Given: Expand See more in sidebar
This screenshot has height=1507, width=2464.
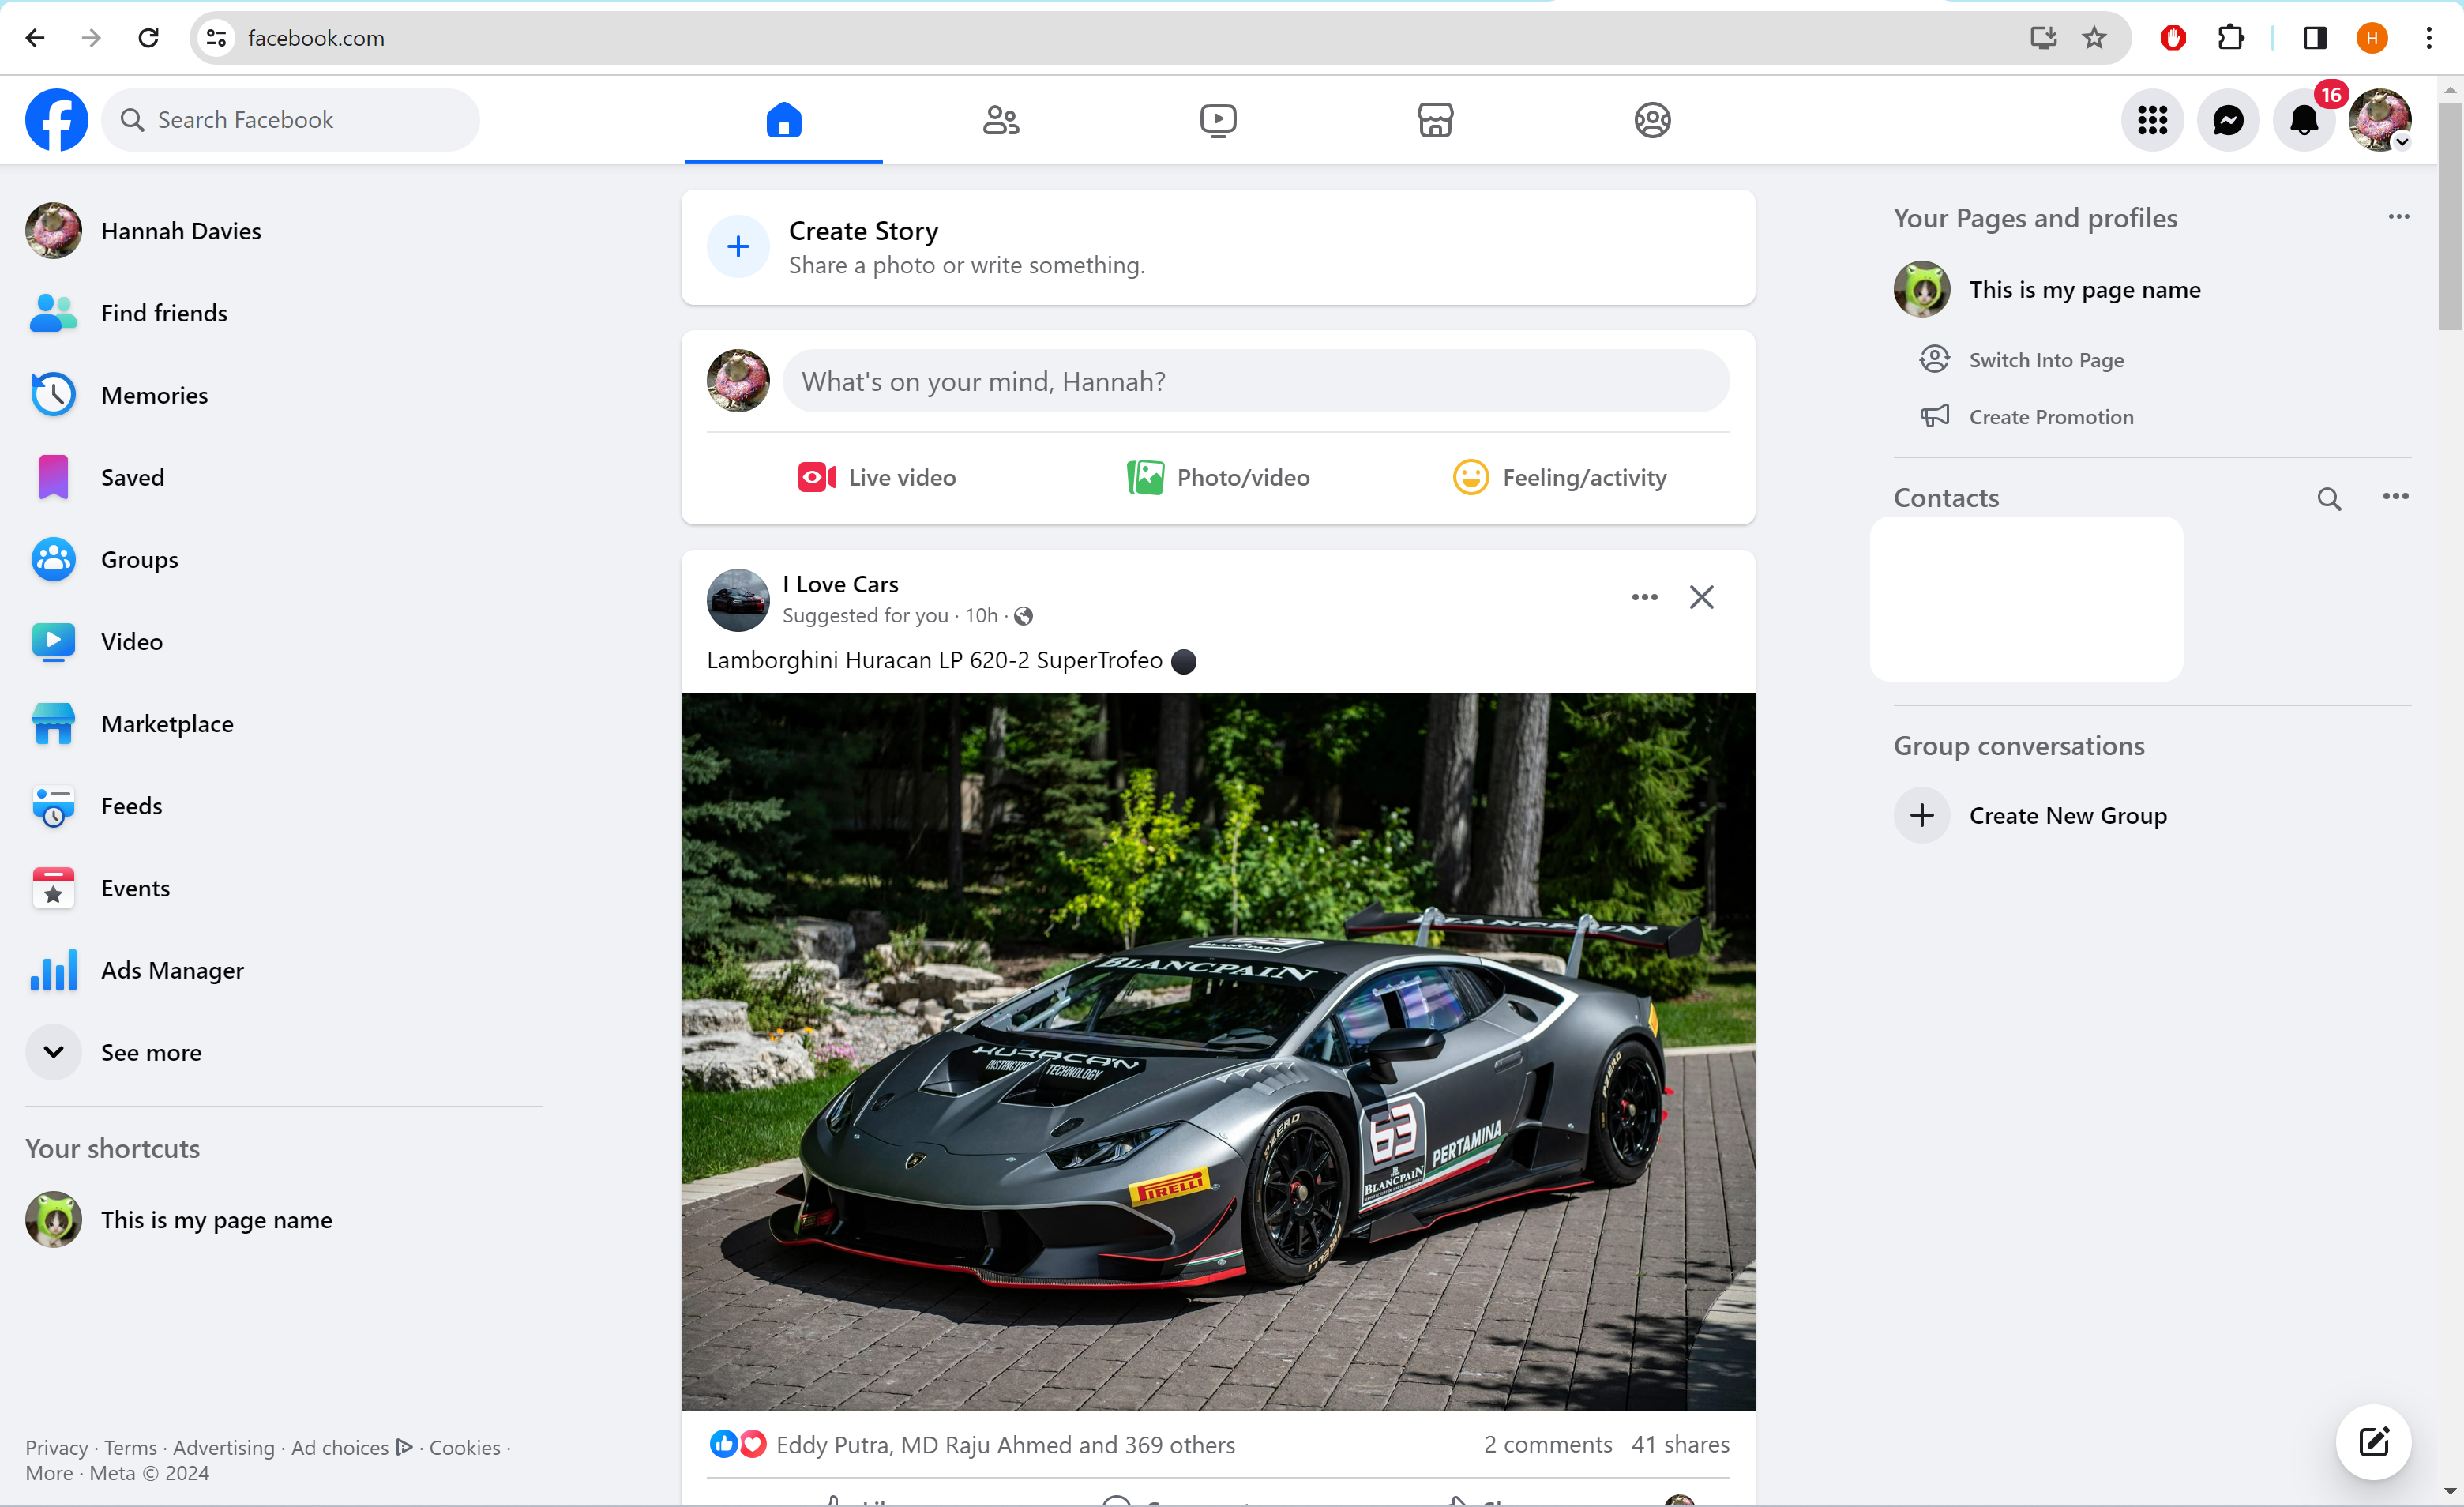Looking at the screenshot, I should 284,1052.
